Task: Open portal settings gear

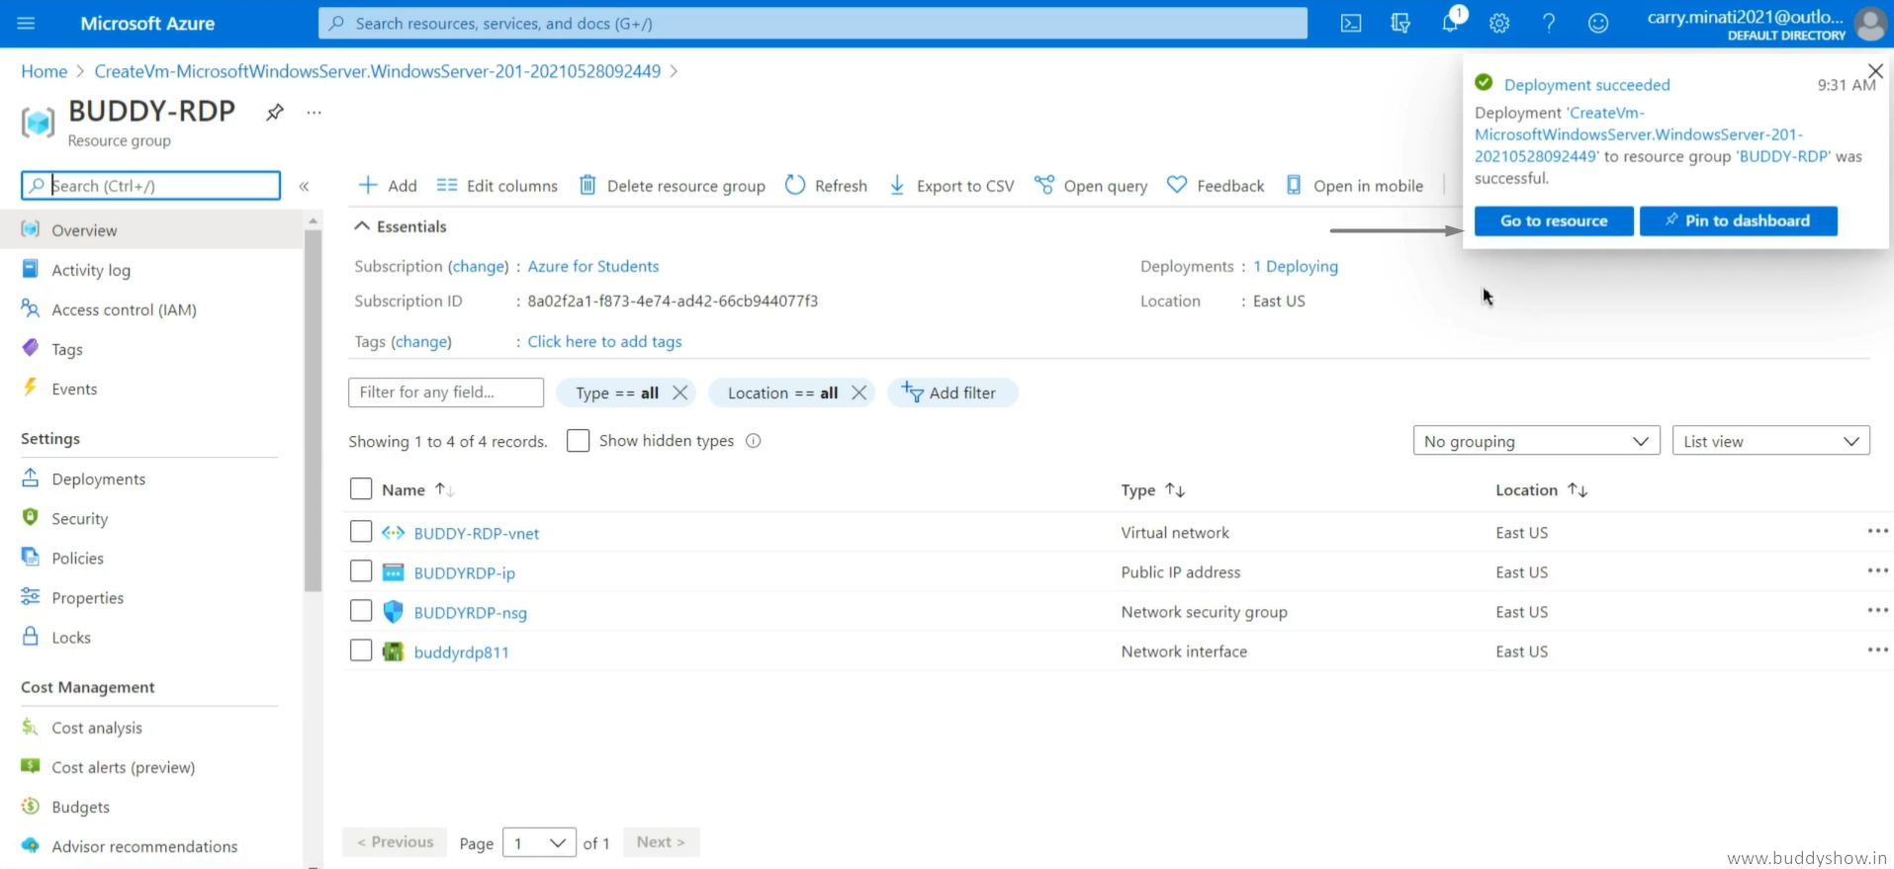Action: click(x=1499, y=23)
